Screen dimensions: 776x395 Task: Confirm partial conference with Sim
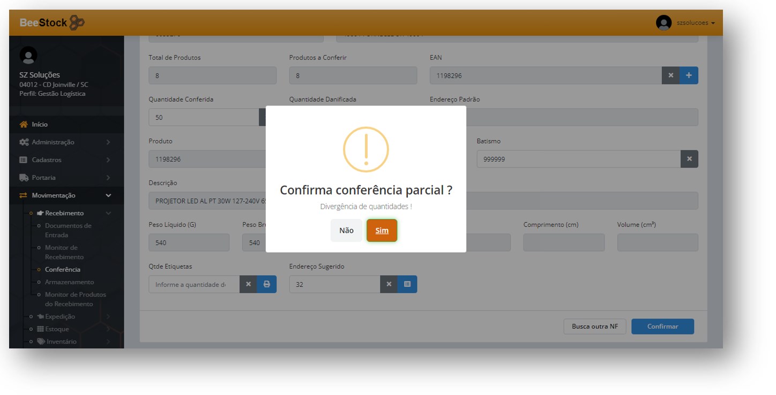382,231
